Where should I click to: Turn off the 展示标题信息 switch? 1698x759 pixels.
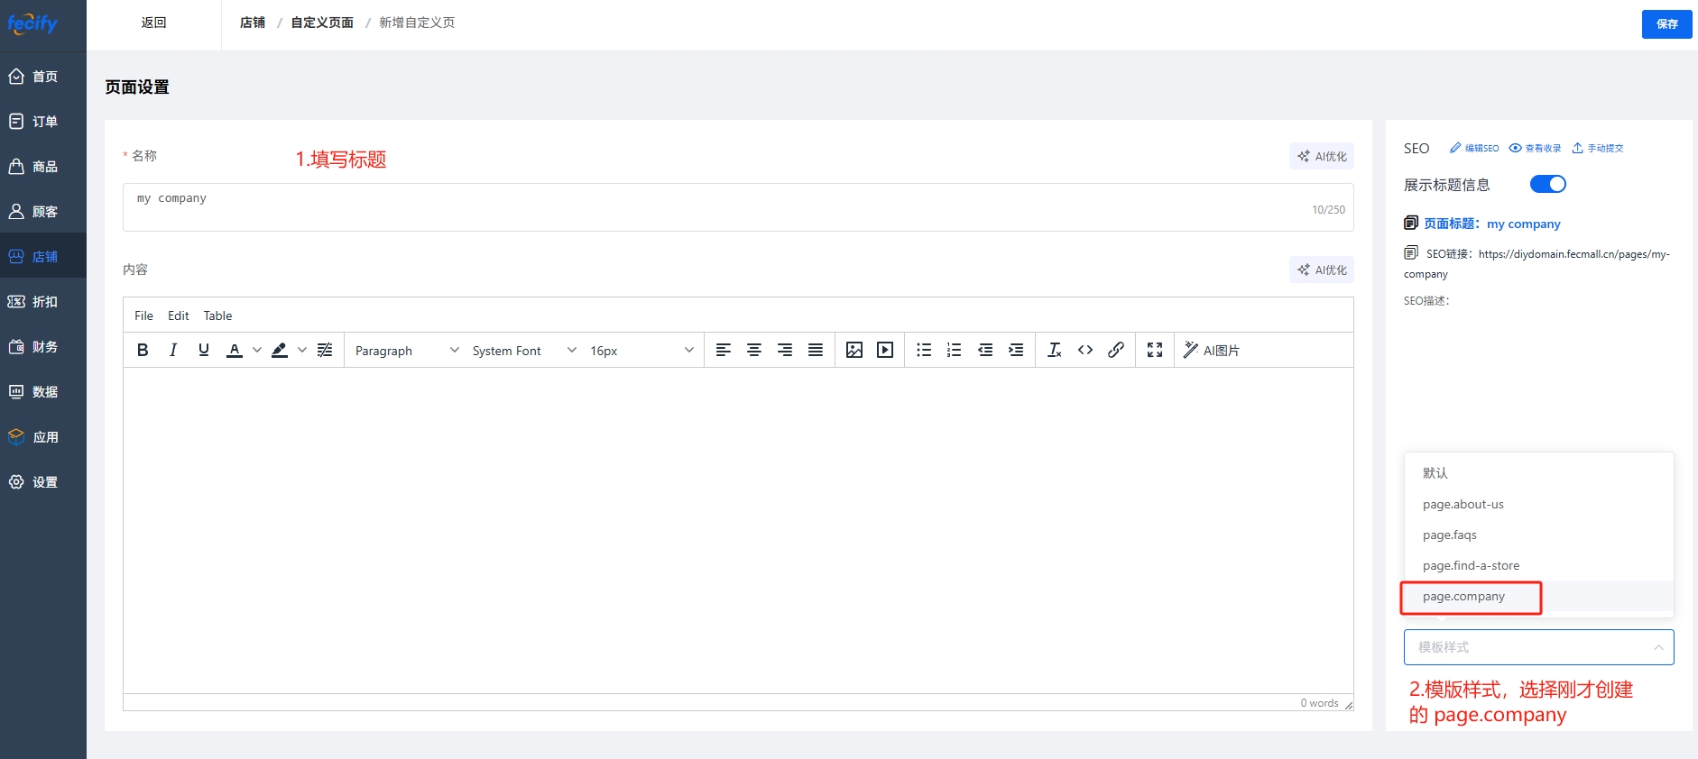pos(1547,184)
